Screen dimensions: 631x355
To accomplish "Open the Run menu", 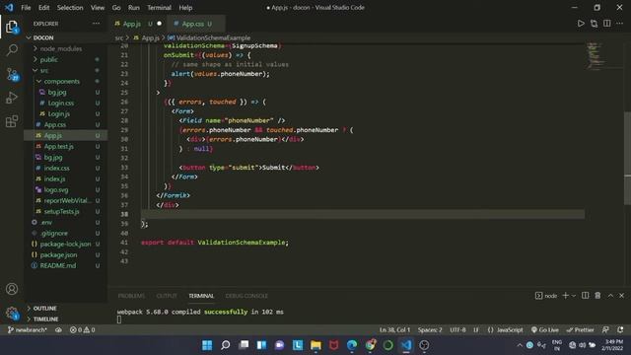I will (134, 8).
